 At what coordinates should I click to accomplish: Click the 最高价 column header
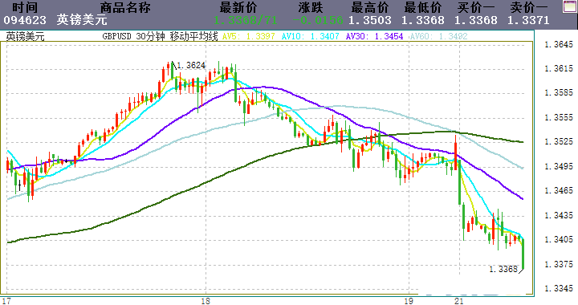point(370,7)
